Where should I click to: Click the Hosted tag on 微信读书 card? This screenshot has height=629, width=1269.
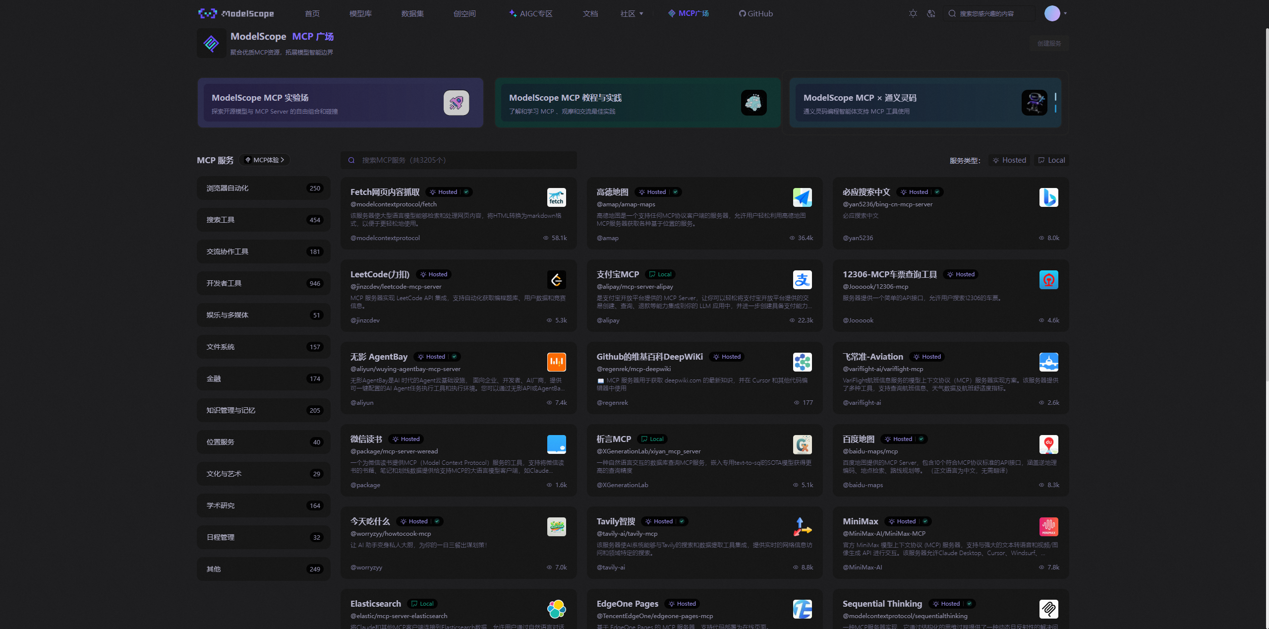point(406,439)
